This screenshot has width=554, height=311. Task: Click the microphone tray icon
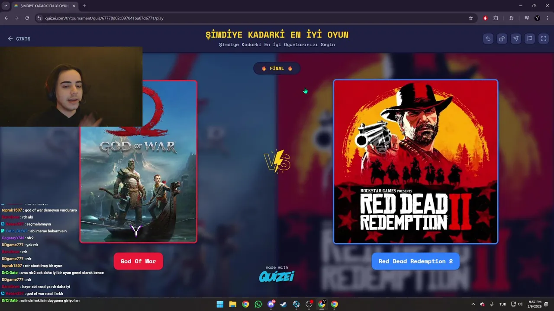click(x=492, y=304)
